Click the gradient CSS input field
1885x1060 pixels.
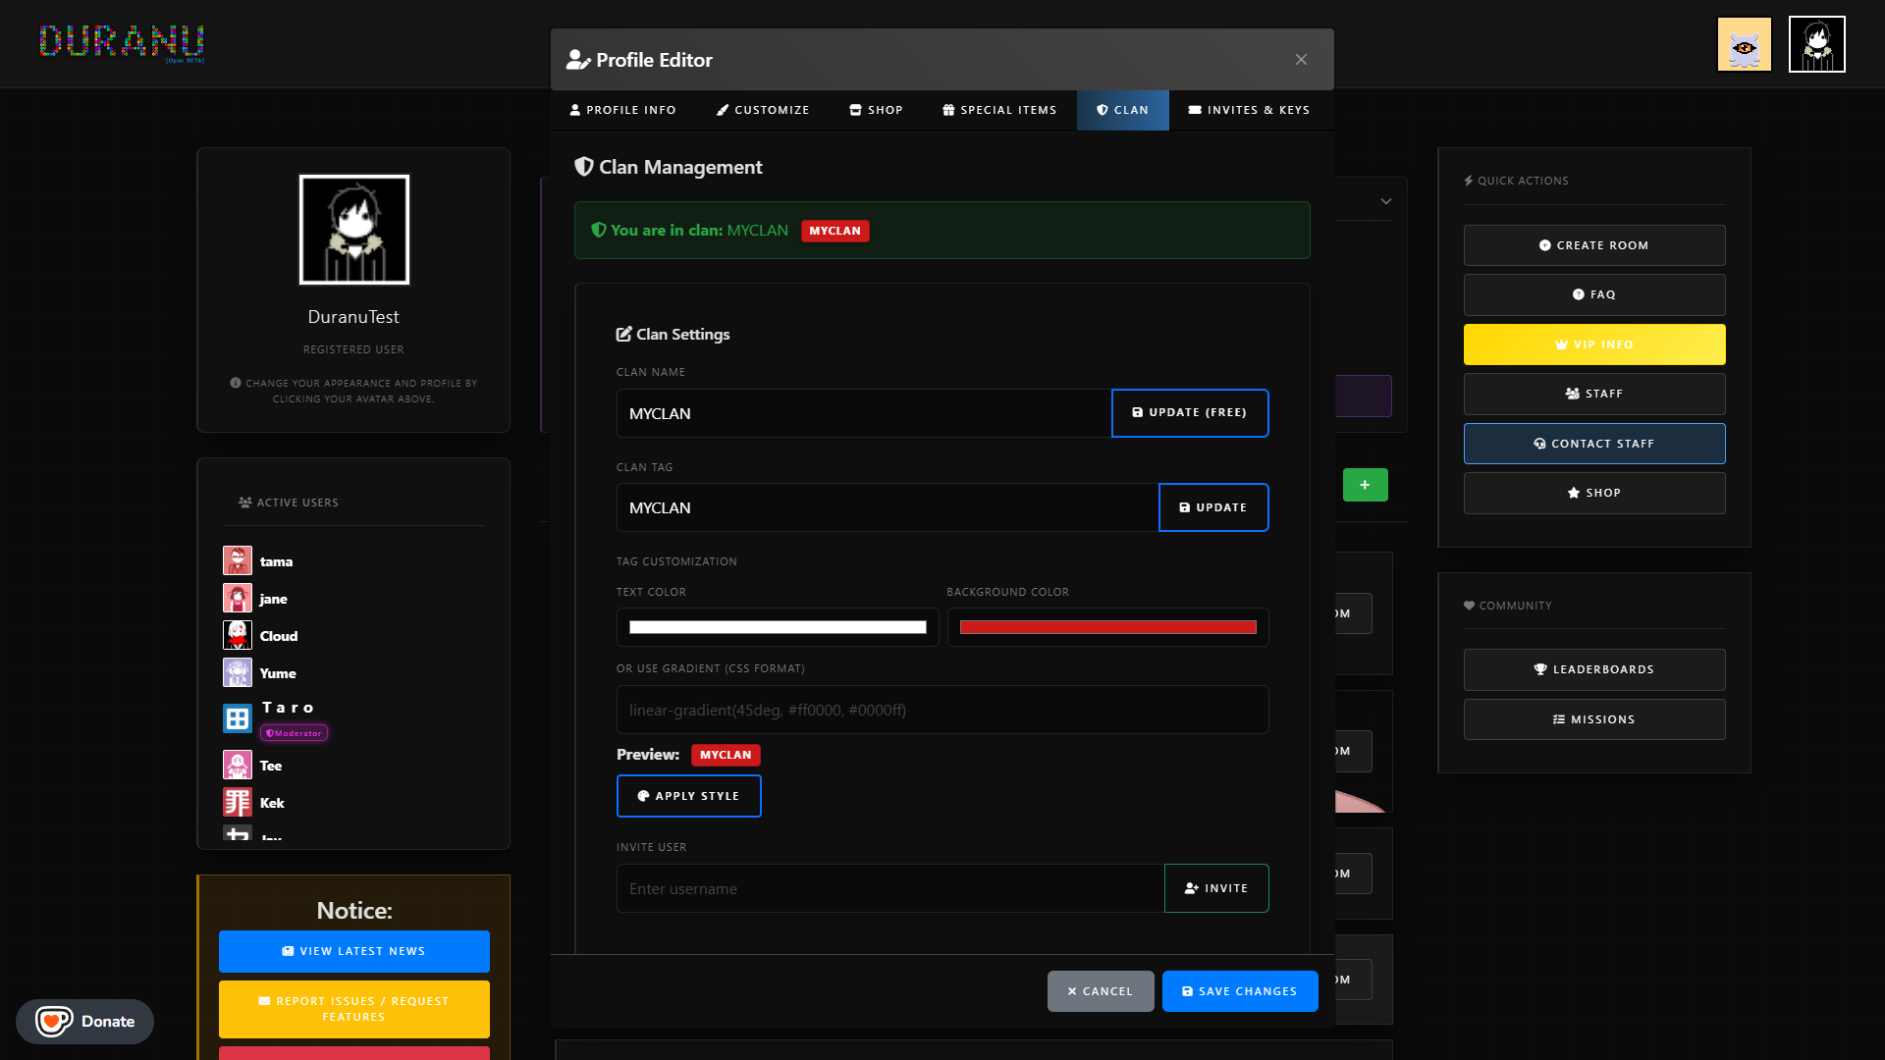(942, 710)
